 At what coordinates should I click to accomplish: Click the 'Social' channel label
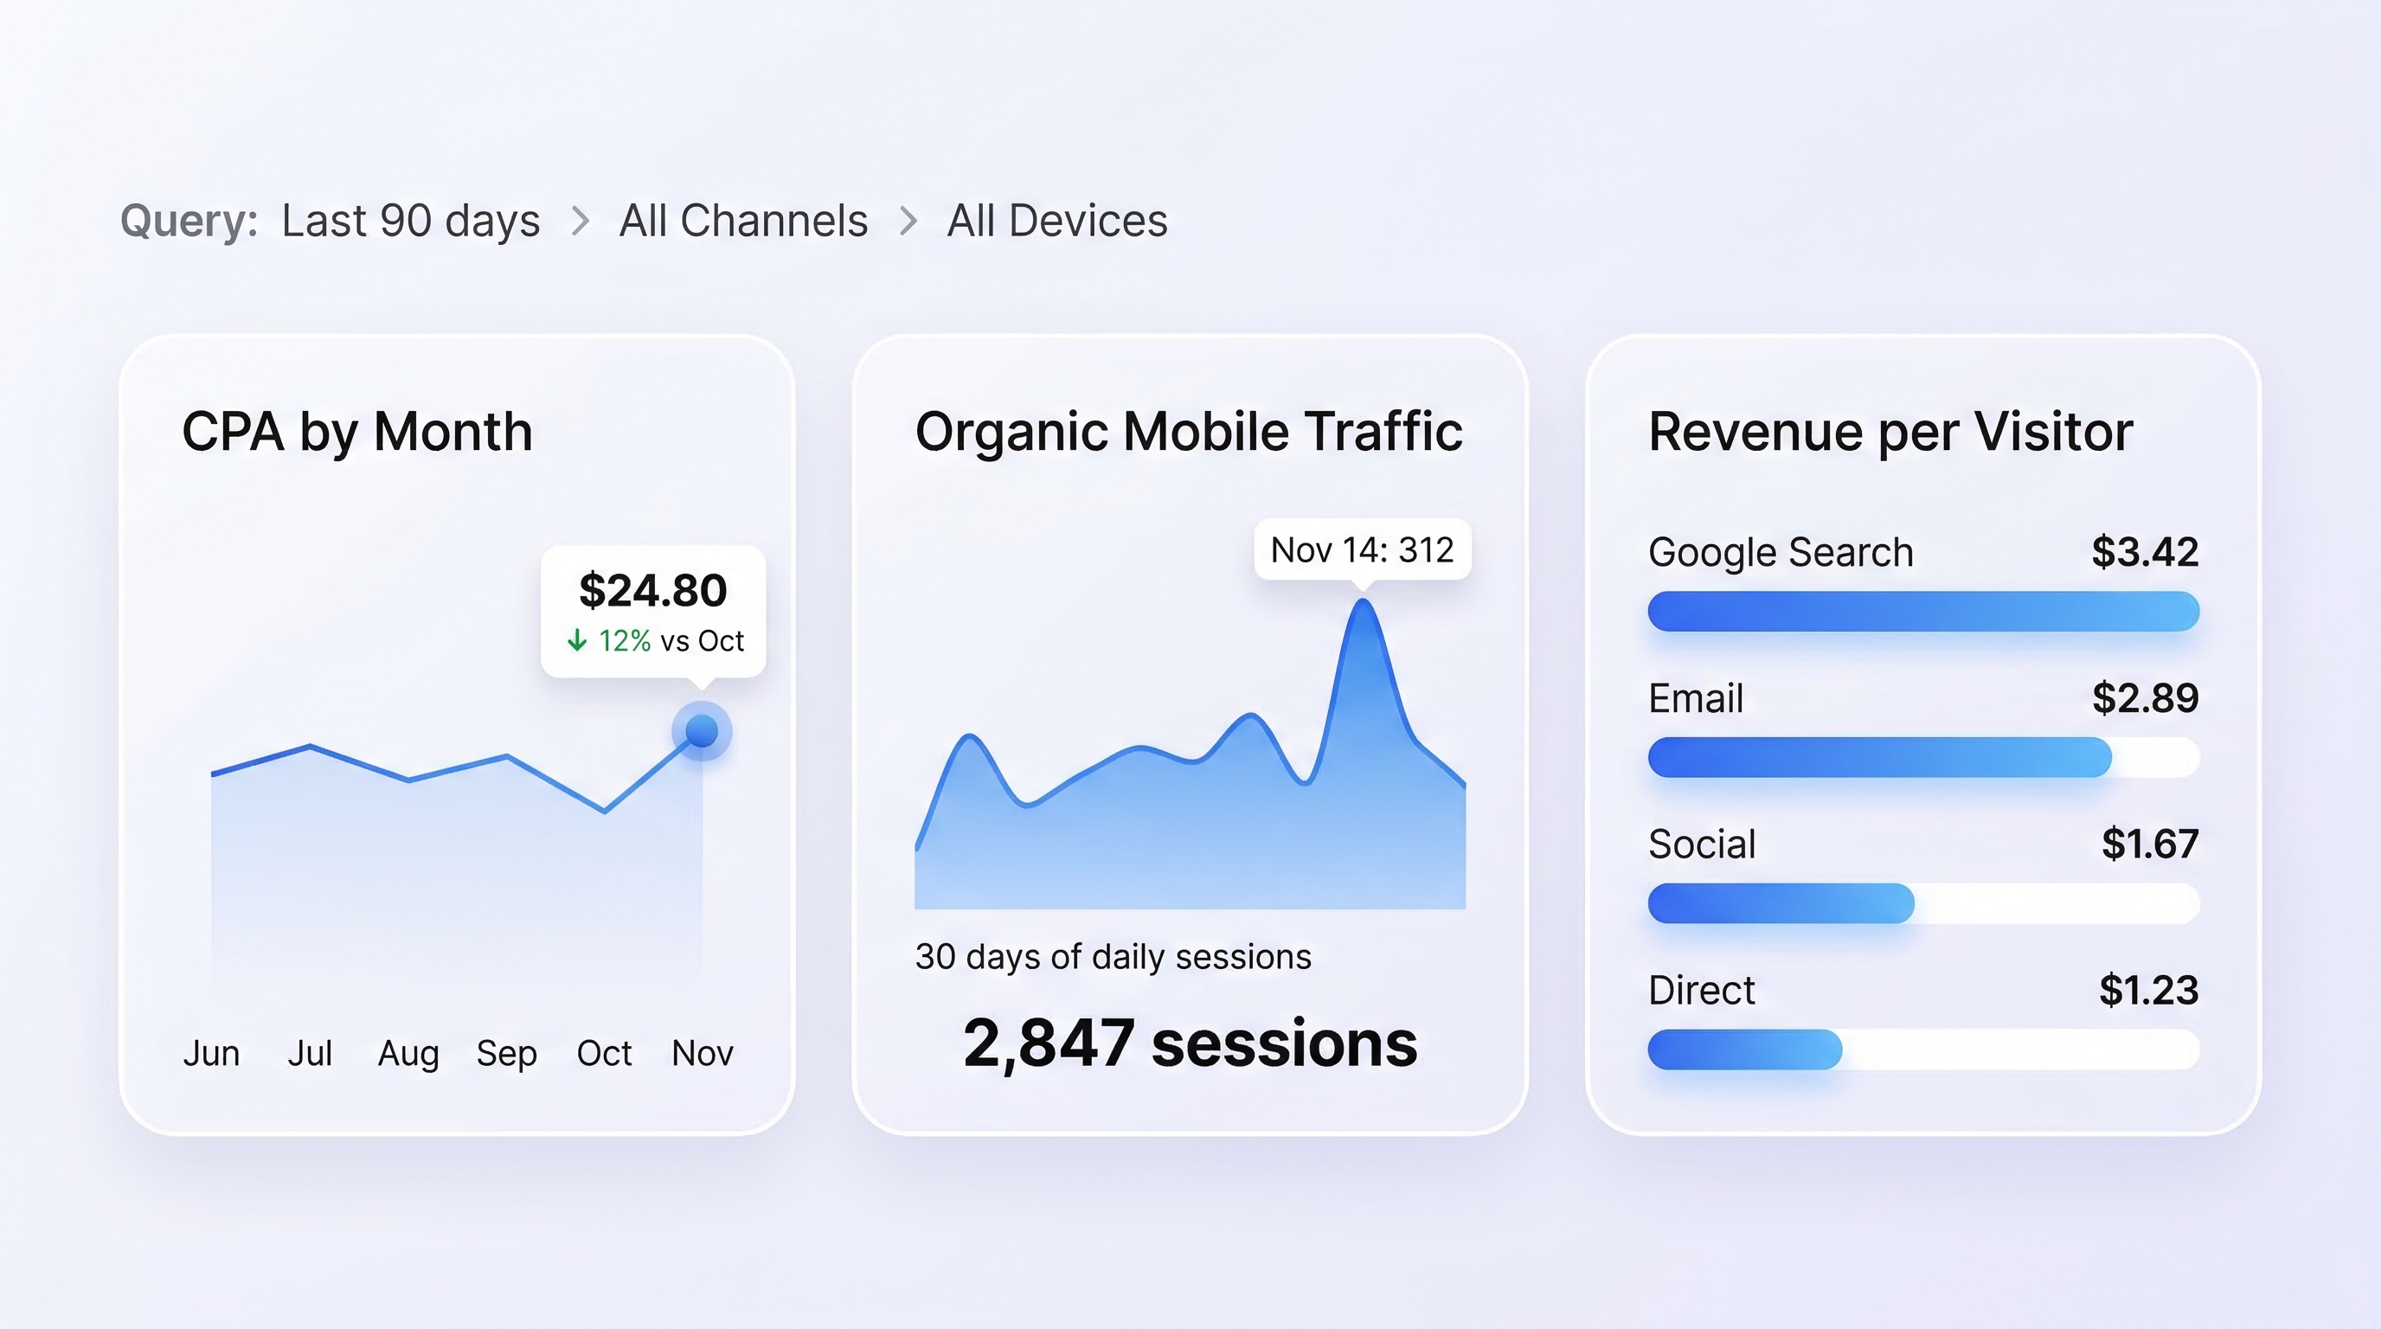click(x=1702, y=844)
